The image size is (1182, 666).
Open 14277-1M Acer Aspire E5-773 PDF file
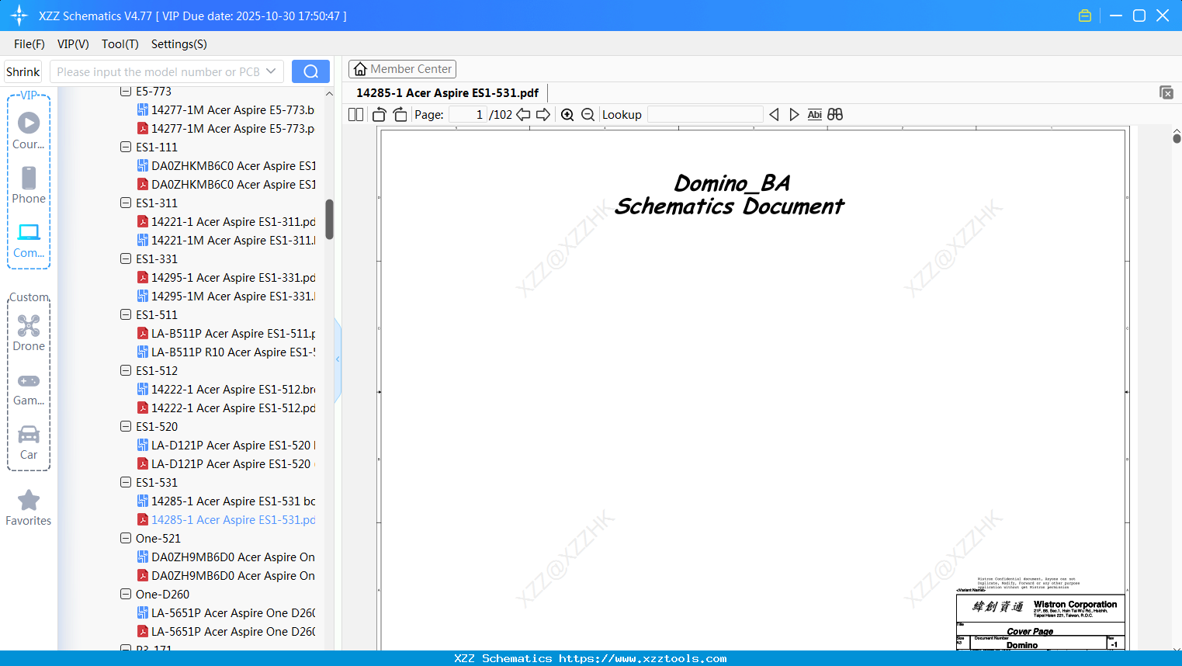point(226,128)
